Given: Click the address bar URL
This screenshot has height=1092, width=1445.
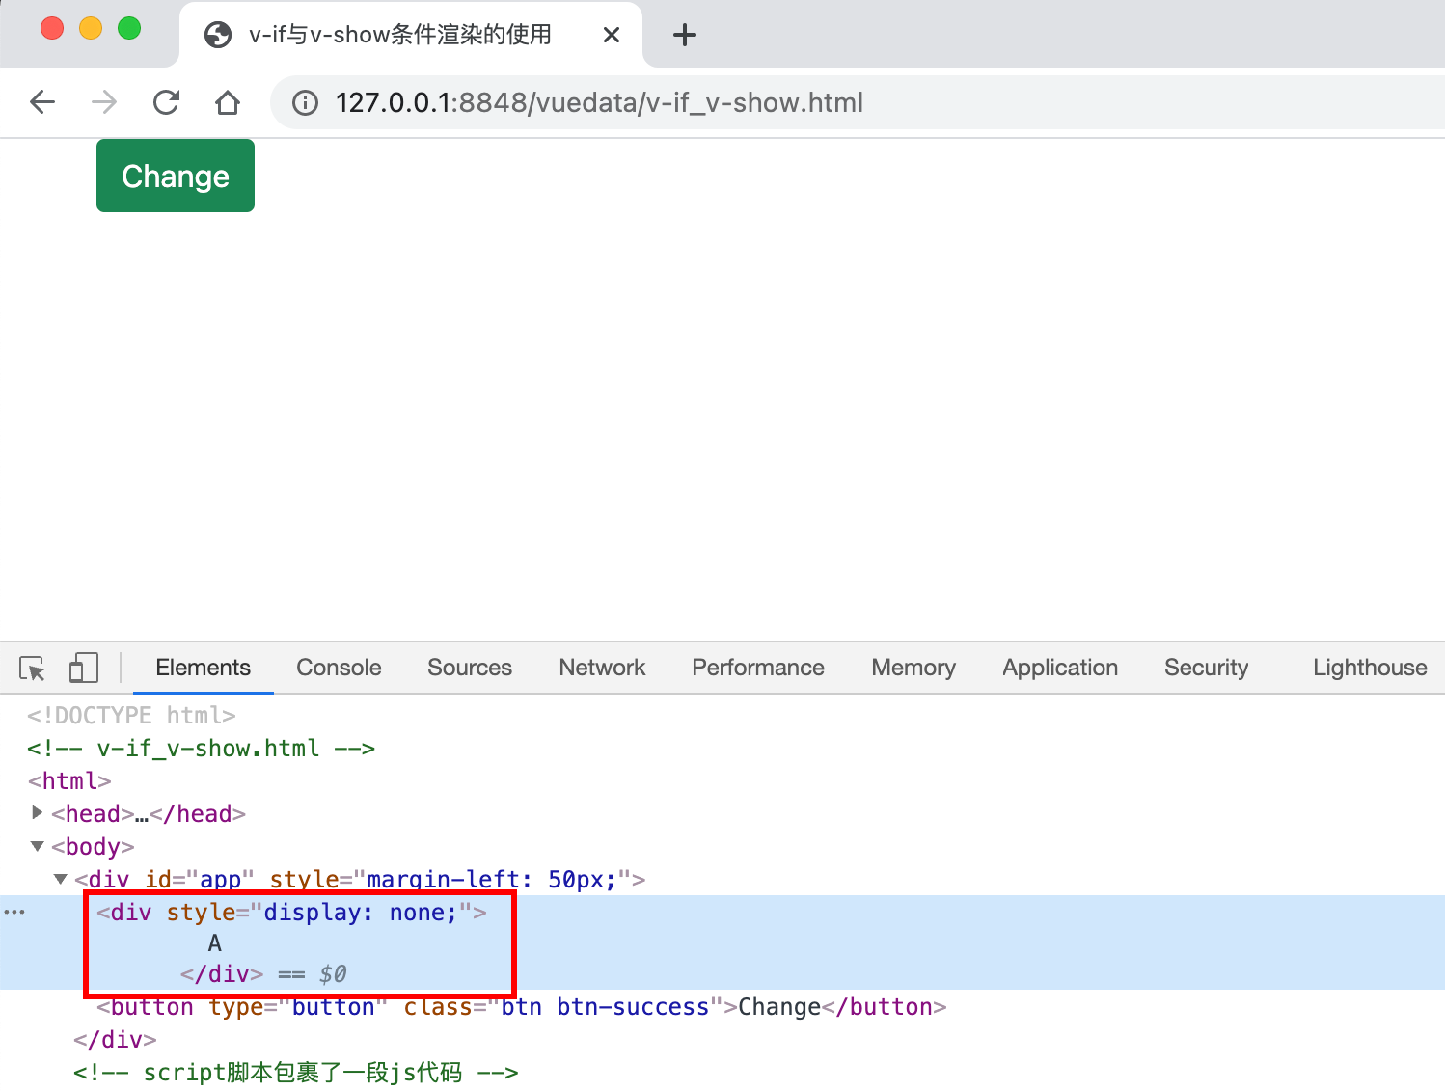Looking at the screenshot, I should click(x=599, y=102).
